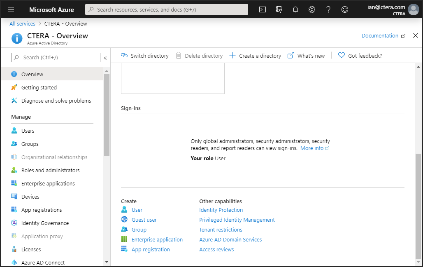Screen dimensions: 423x267
Task: Open Access reviews link
Action: click(x=216, y=249)
